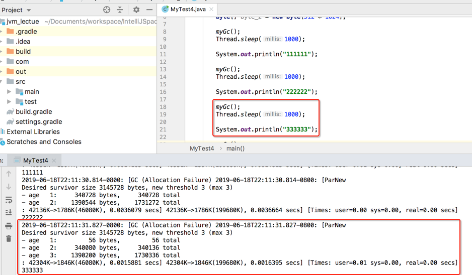
Task: Open Project panel settings gear
Action: point(136,10)
